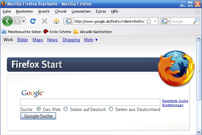Click the magnifying glass search icon
The image size is (202, 135).
tap(196, 21)
